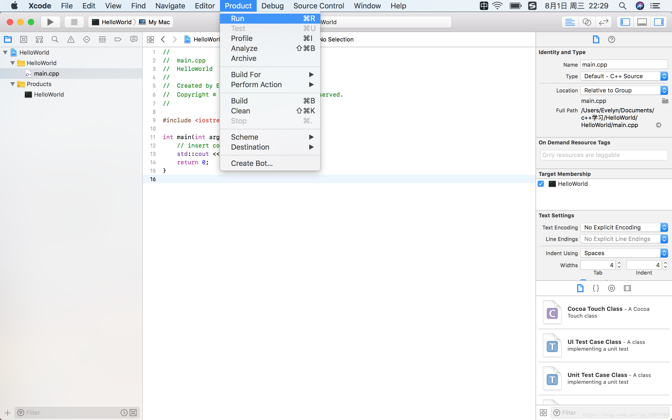Show the File inspector icon
Screen dimensions: 672x420
596,39
